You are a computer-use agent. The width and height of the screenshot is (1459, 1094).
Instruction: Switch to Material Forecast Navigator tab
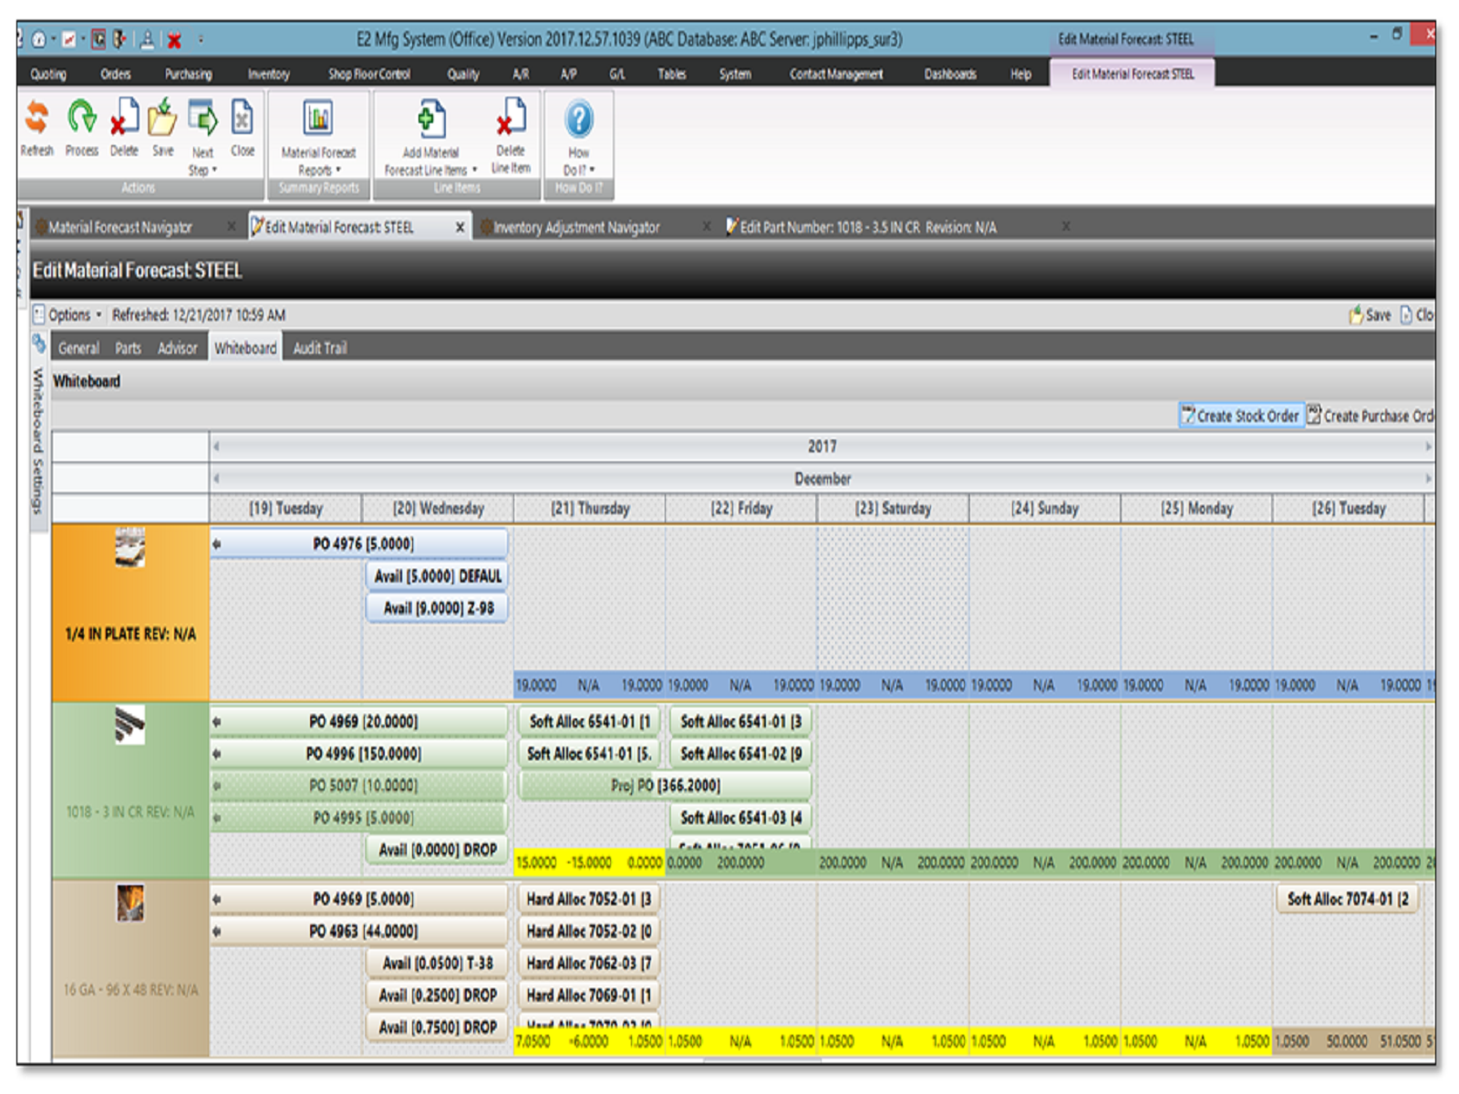120,227
